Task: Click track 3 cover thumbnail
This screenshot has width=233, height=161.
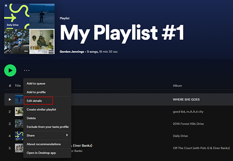Action: 19,124
